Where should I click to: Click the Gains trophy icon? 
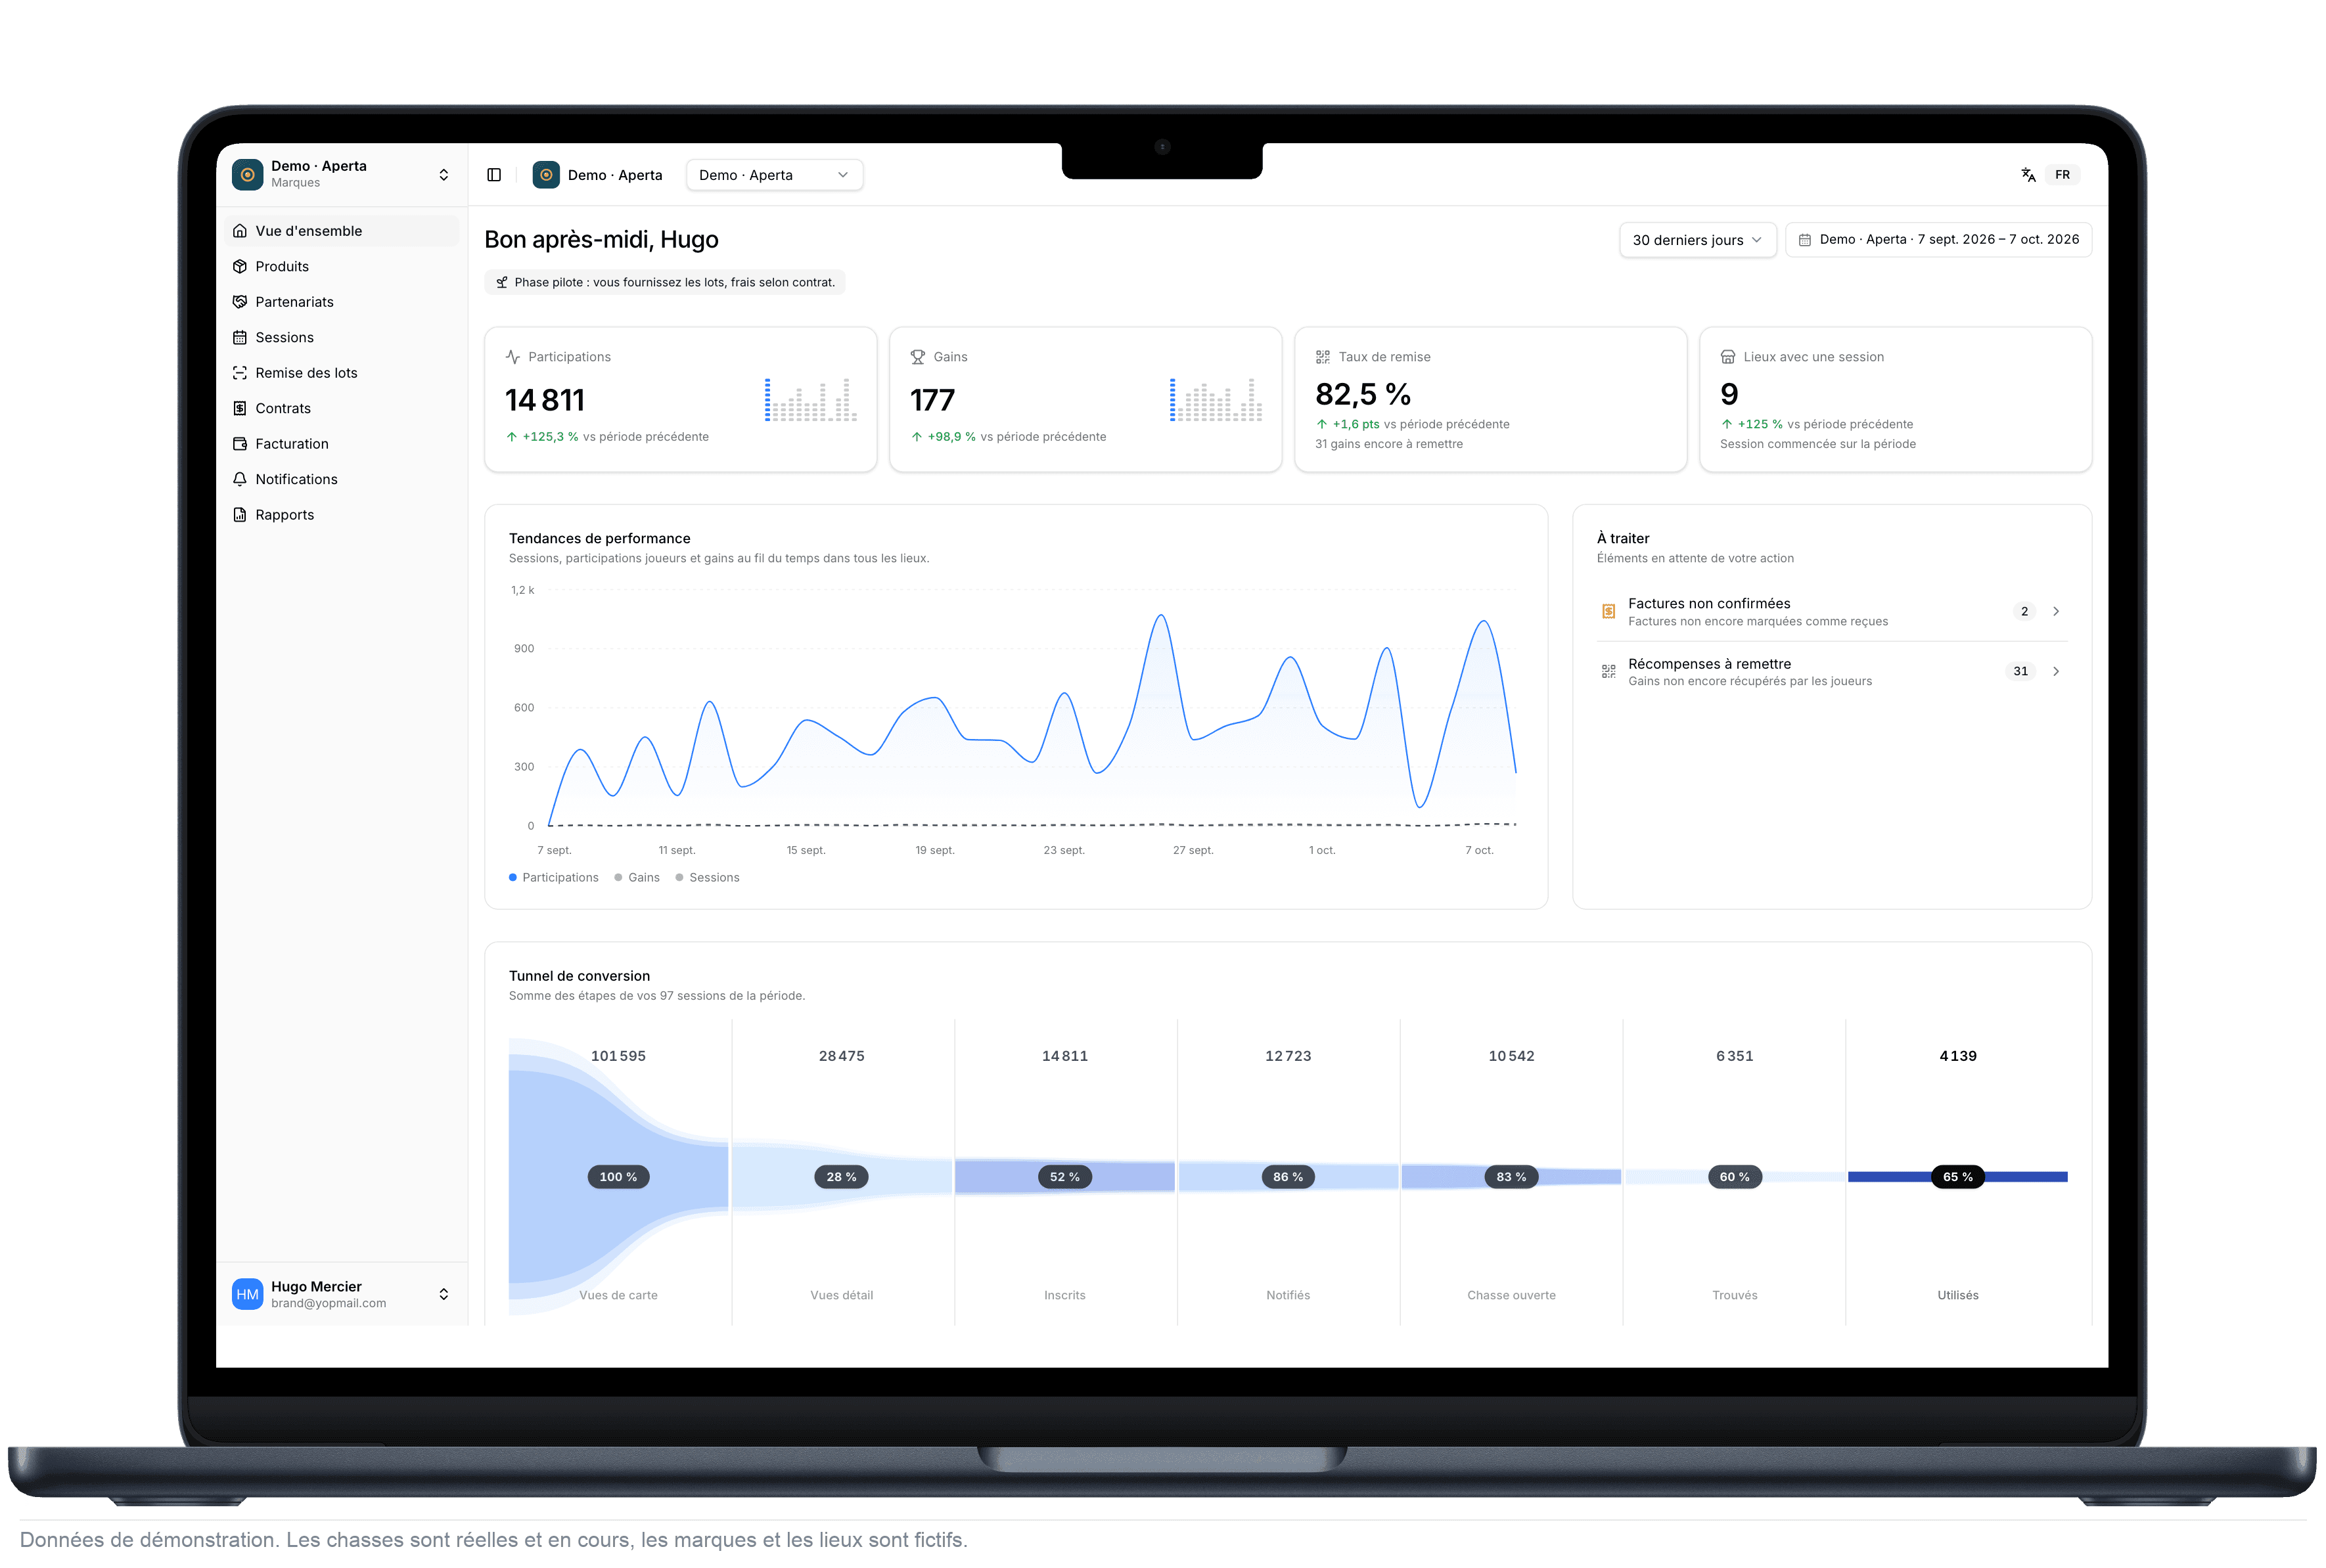point(917,357)
